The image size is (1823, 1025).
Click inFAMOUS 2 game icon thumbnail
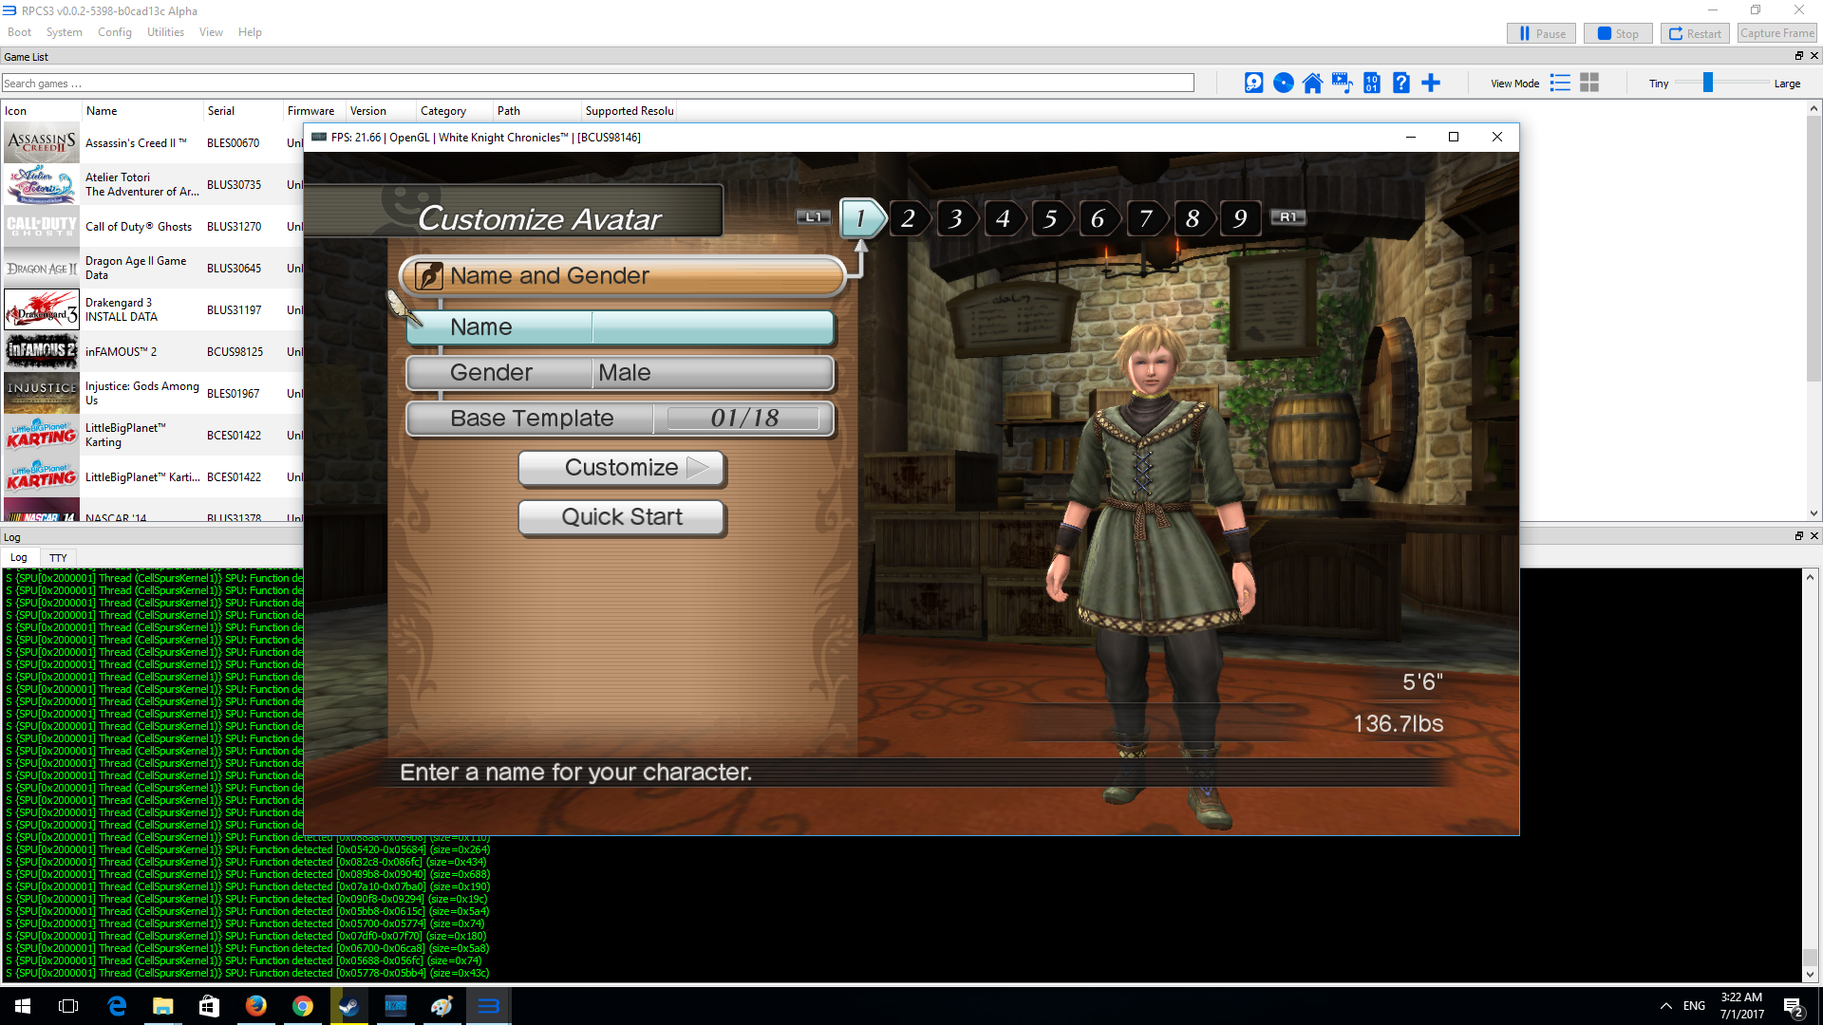pyautogui.click(x=42, y=352)
